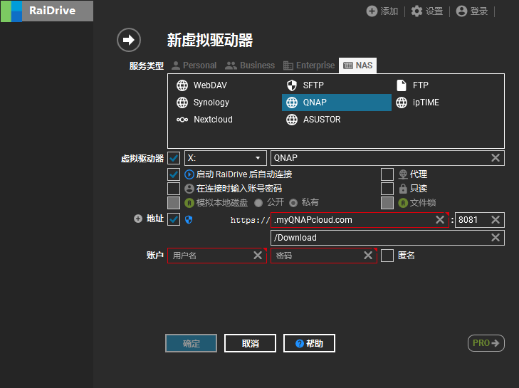Click the 登录 account icon
Image resolution: width=519 pixels, height=388 pixels.
tap(461, 11)
